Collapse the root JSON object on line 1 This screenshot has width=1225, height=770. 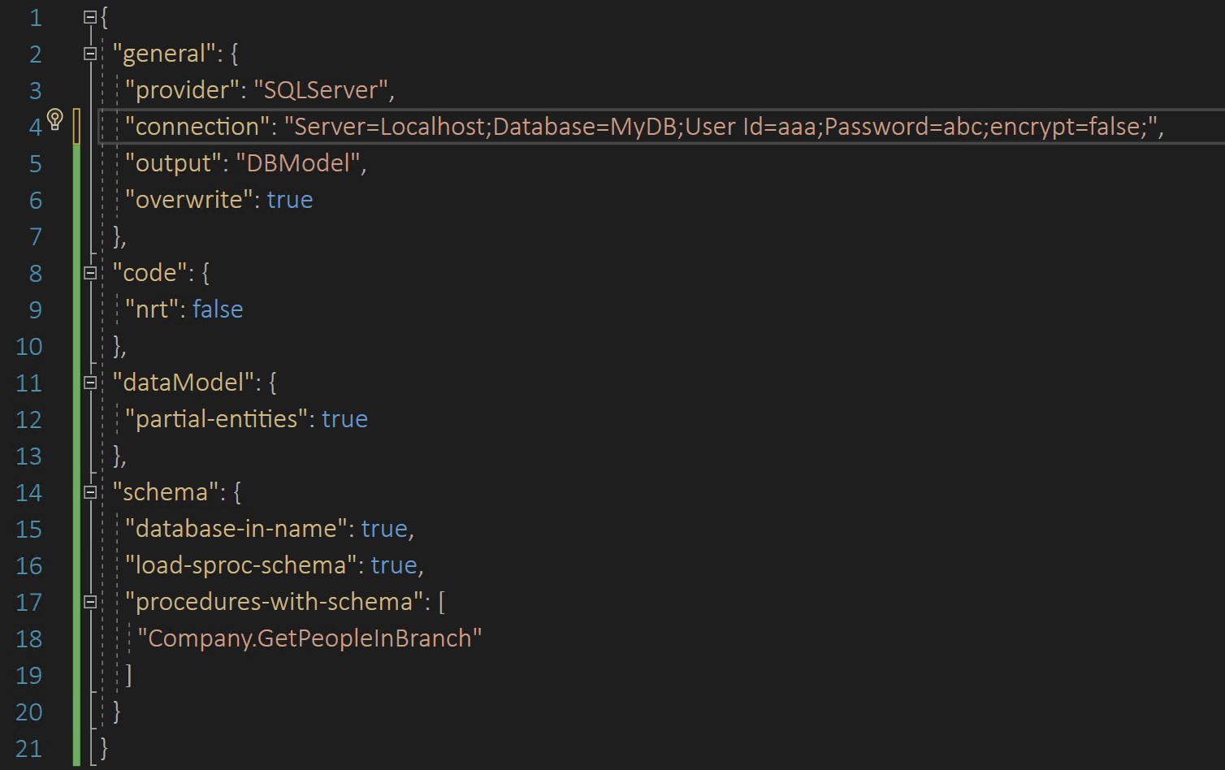coord(89,16)
